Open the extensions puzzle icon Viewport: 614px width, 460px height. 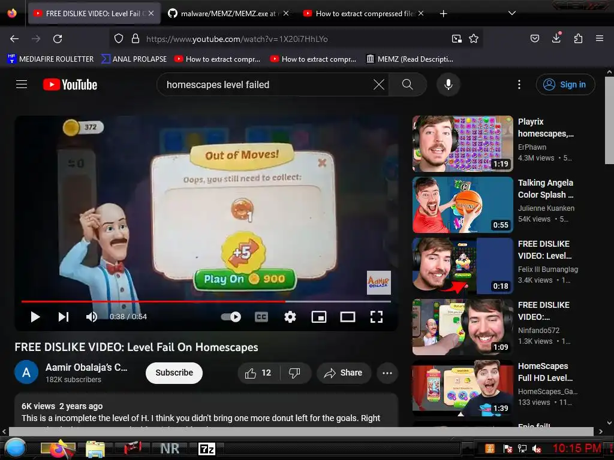(x=578, y=38)
